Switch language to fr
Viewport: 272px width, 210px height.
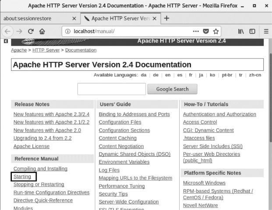(191, 75)
